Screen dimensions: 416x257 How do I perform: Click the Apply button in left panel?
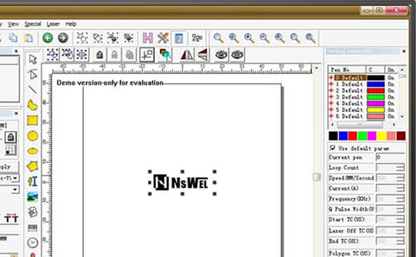[x=9, y=167]
